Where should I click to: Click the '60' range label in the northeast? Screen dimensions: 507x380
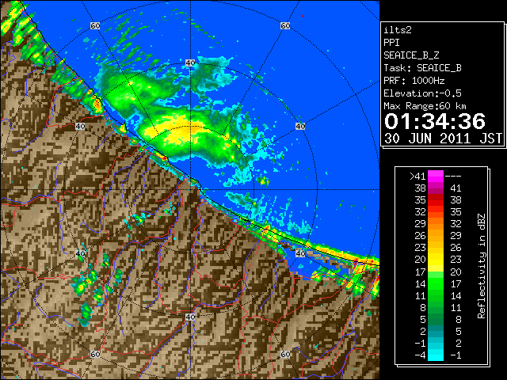(x=285, y=25)
